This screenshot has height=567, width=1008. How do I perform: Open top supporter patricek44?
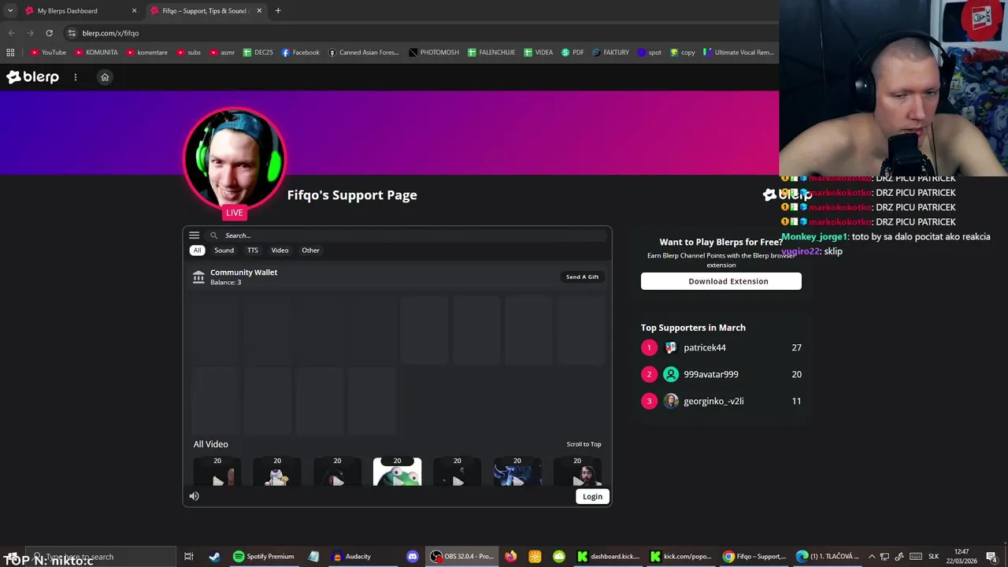(705, 347)
